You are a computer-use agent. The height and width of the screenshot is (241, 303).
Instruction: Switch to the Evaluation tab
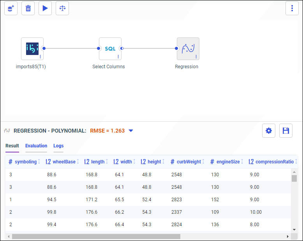36,146
